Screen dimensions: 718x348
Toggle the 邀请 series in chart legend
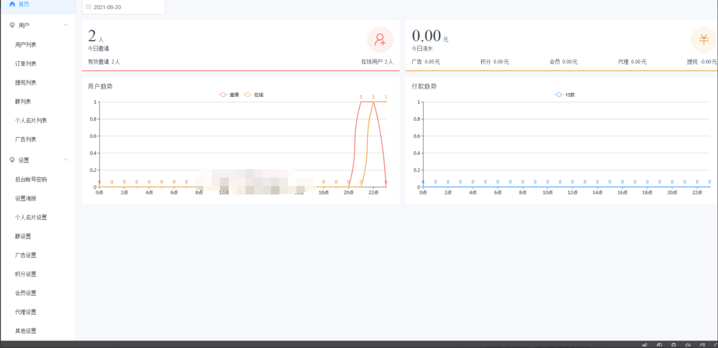(229, 95)
